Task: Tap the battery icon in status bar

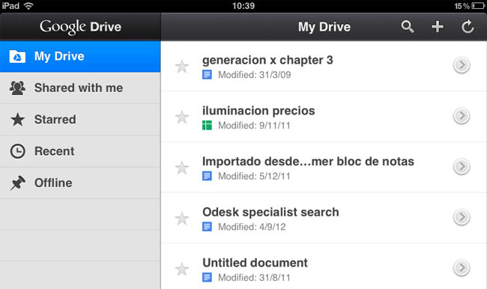Action: coord(478,6)
